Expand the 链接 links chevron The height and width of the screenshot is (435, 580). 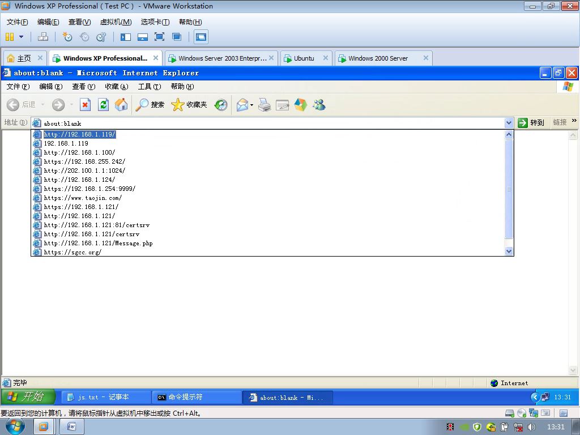point(574,120)
